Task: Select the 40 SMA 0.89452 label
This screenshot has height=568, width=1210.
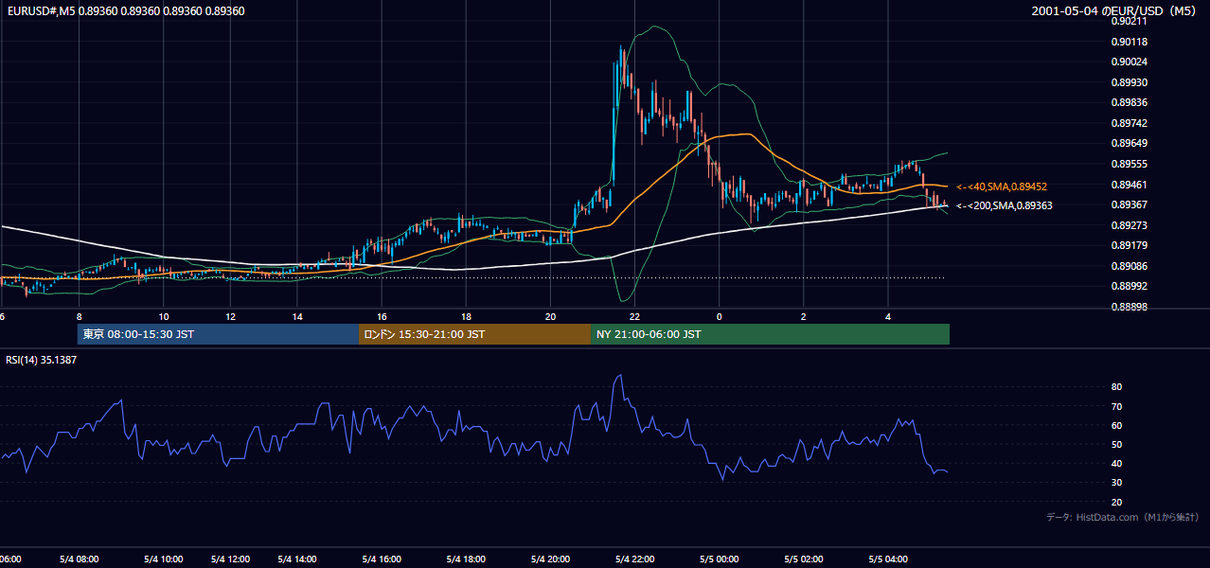Action: (1001, 187)
